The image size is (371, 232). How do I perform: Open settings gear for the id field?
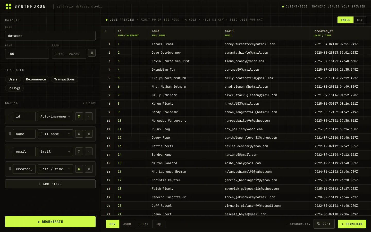coord(79,117)
